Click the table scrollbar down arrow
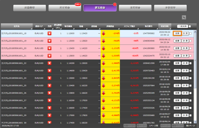 (195, 122)
